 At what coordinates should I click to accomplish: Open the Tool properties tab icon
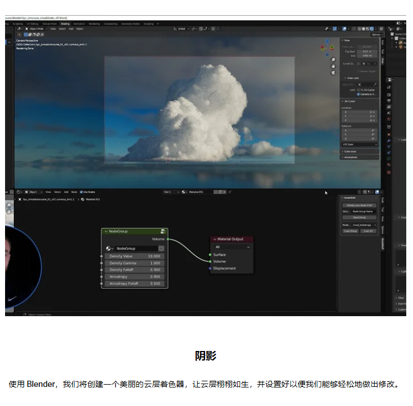pos(389,87)
